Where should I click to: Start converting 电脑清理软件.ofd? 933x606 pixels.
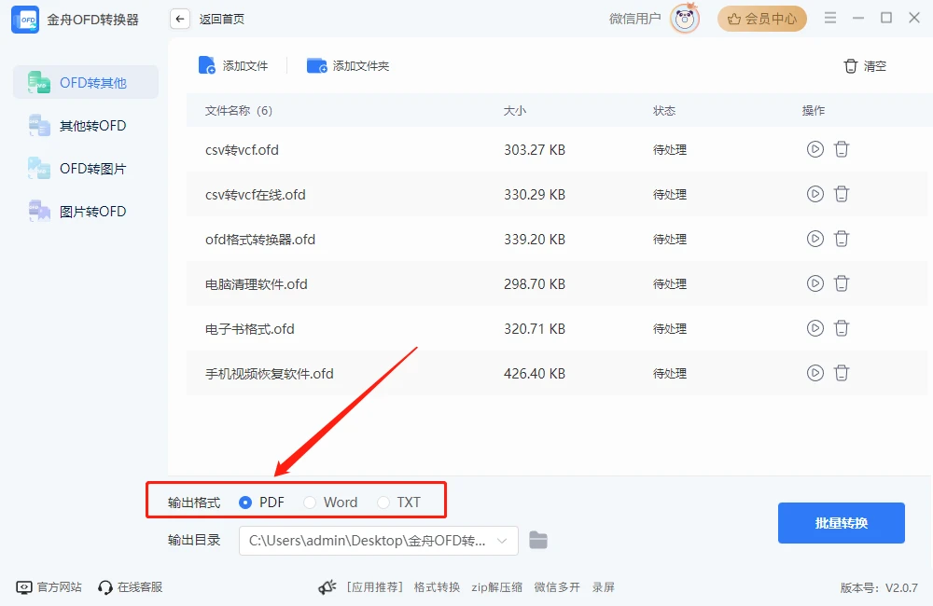(815, 283)
